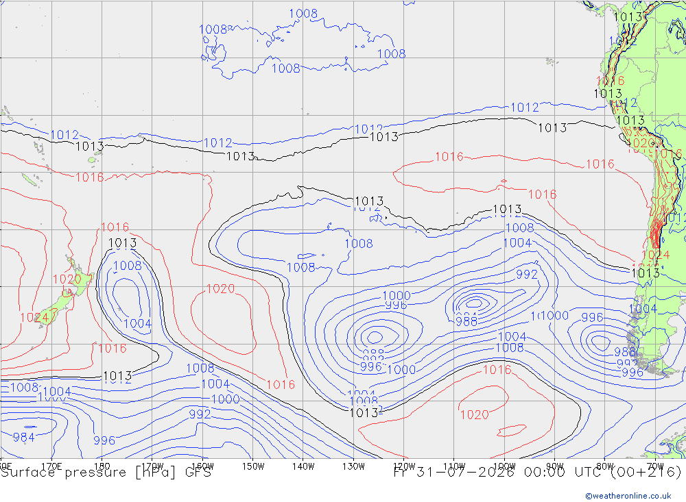
Task: Click the 1000 isobar label near 130W
Action: [397, 296]
